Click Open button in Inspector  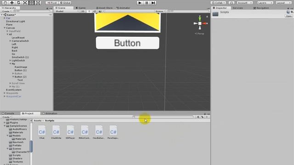pyautogui.click(x=289, y=16)
